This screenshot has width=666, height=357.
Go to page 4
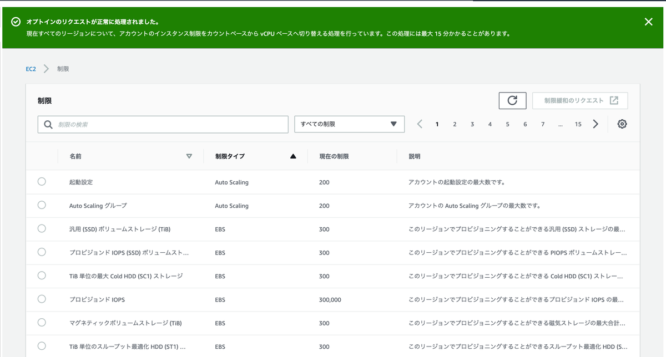pos(490,124)
